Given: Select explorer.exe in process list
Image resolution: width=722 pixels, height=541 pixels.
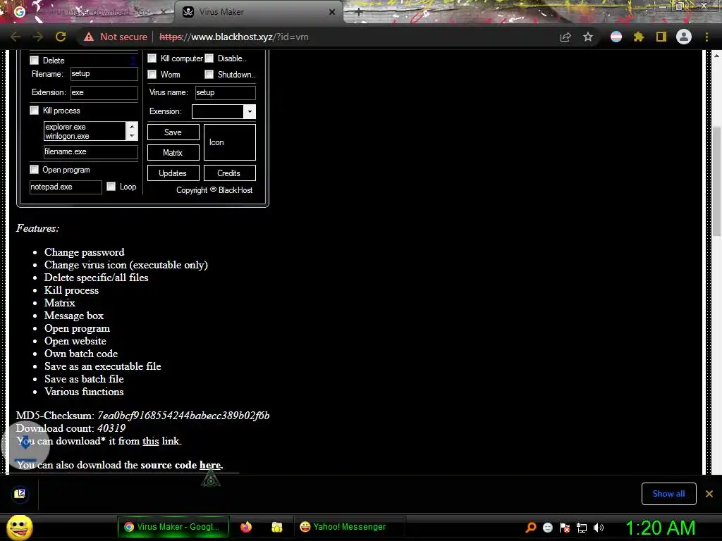Looking at the screenshot, I should (x=66, y=127).
